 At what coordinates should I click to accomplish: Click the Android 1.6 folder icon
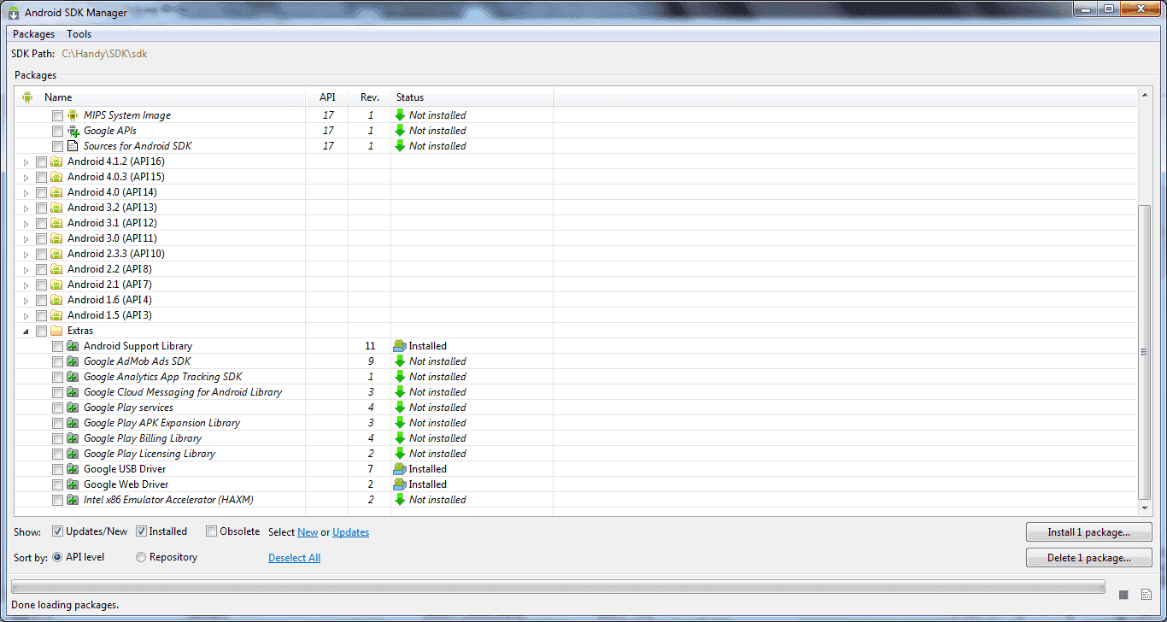56,300
